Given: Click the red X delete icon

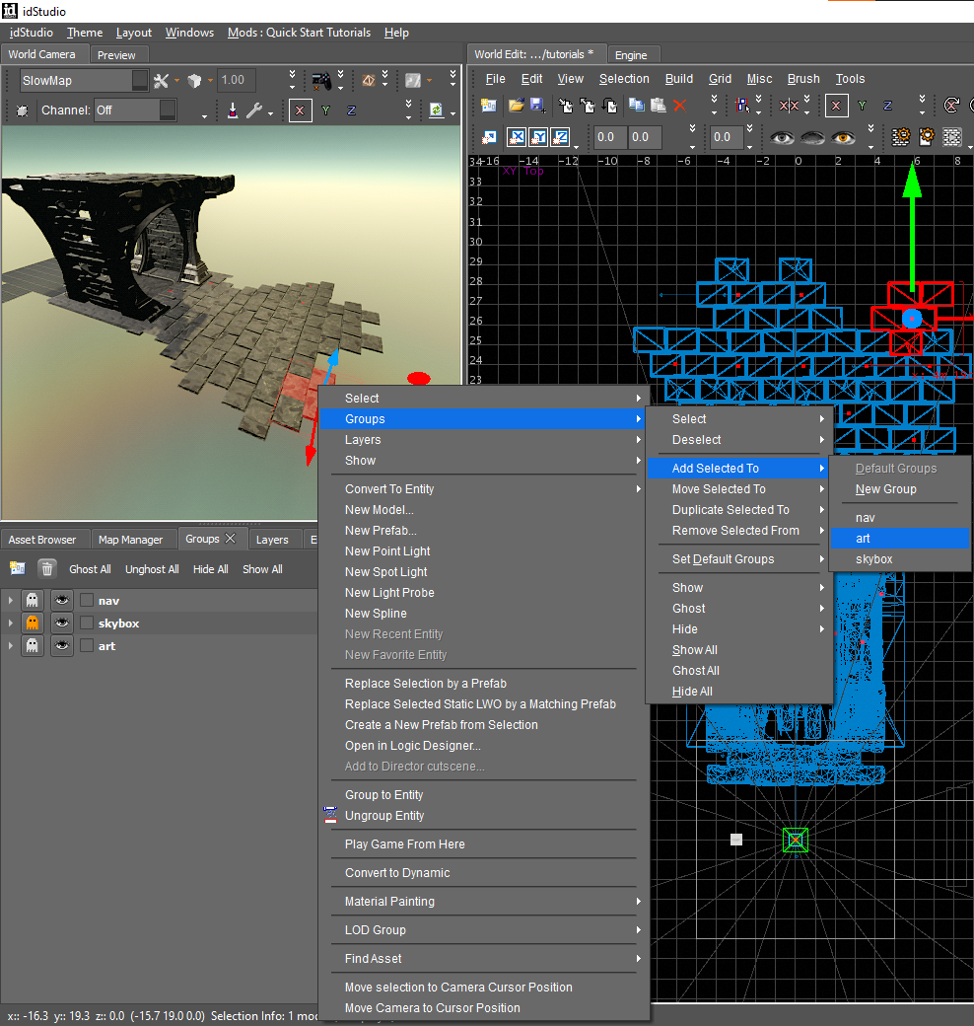Looking at the screenshot, I should point(680,105).
